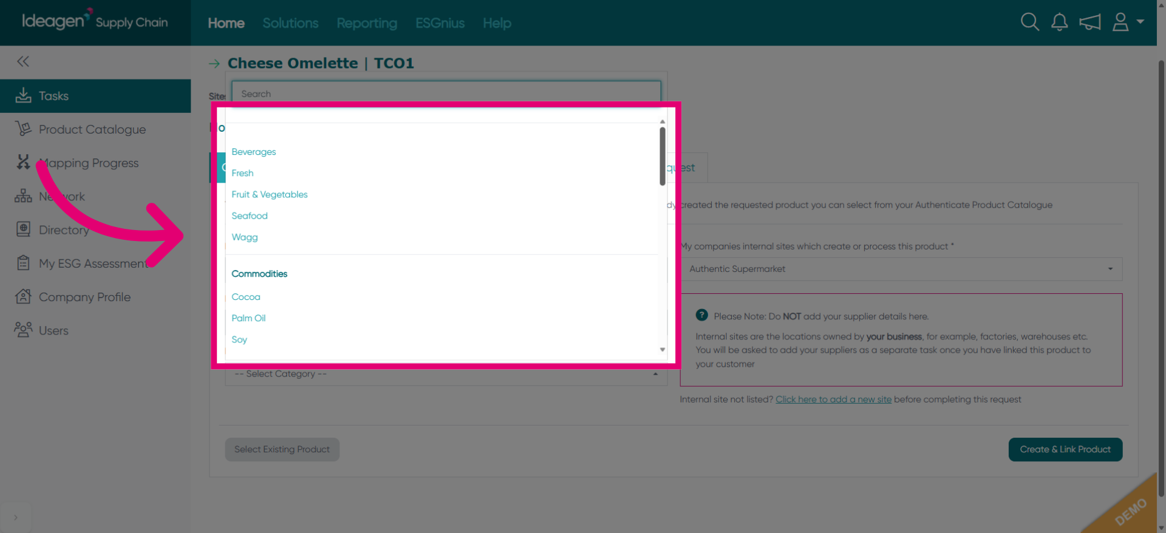Open the Help menu

tap(497, 23)
